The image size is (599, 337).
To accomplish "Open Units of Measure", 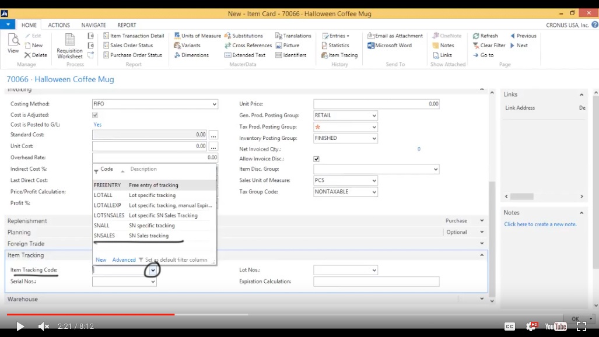I will pos(198,36).
